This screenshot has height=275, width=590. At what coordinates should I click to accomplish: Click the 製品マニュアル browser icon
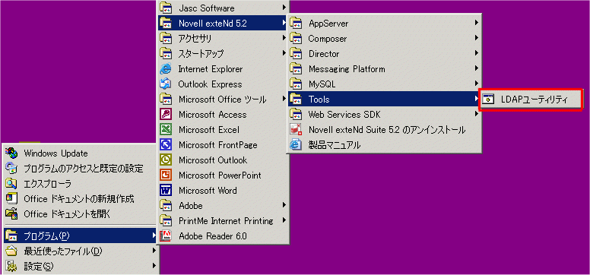coord(296,145)
